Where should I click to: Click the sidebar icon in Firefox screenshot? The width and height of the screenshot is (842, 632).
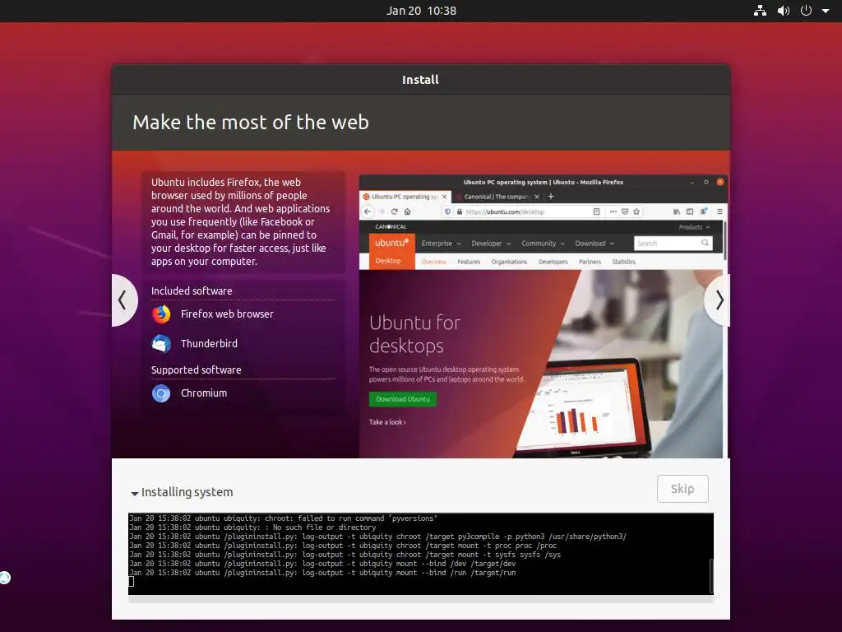click(690, 211)
